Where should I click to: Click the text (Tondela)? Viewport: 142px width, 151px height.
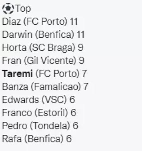tap(50, 126)
